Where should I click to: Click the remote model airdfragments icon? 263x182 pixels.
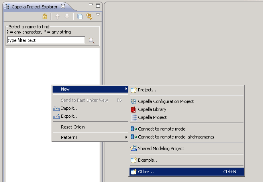[133, 137]
